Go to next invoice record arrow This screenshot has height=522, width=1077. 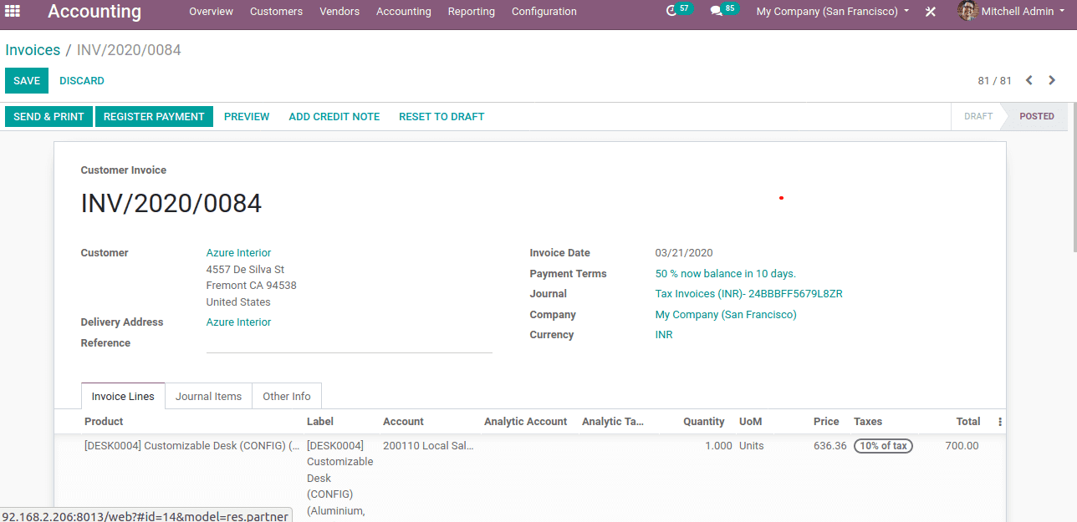pos(1052,80)
